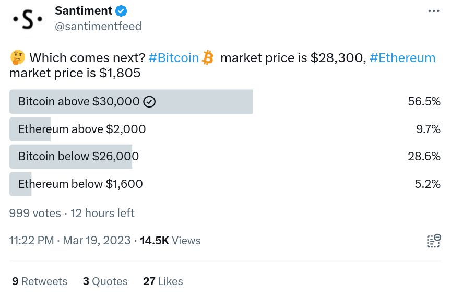Click the thinking face emoji
Image resolution: width=451 pixels, height=296 pixels.
(17, 57)
